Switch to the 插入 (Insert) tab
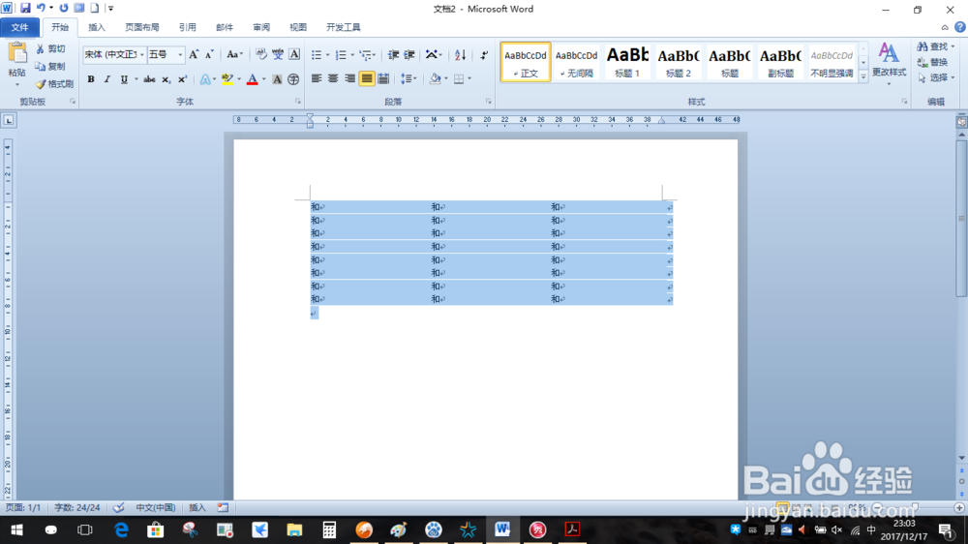Screen dimensions: 968x544 tap(97, 27)
